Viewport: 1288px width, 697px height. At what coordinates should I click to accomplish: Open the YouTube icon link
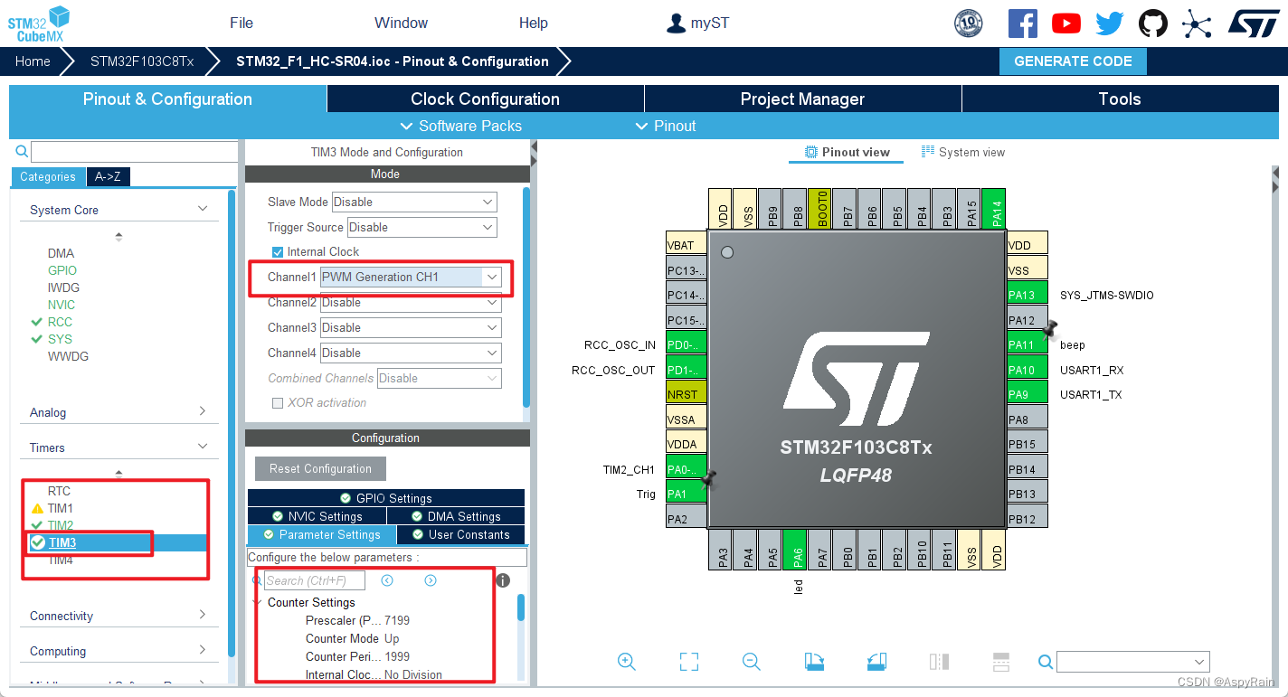coord(1066,23)
